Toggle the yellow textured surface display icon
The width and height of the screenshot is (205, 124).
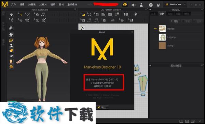(x=11, y=51)
